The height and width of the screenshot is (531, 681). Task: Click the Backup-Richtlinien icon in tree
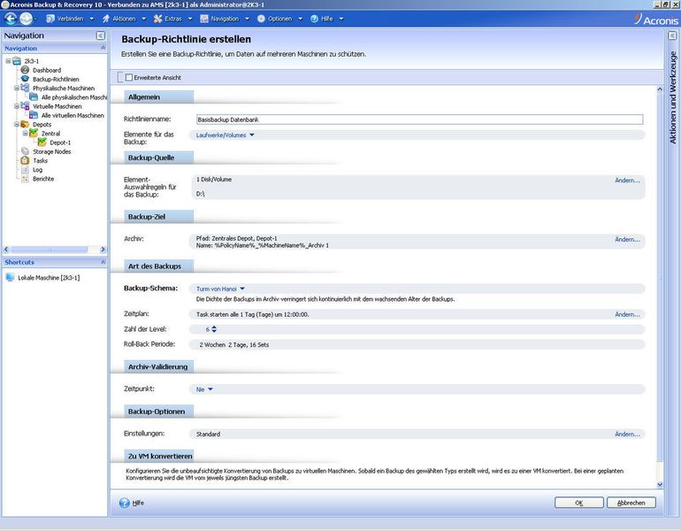pyautogui.click(x=25, y=79)
